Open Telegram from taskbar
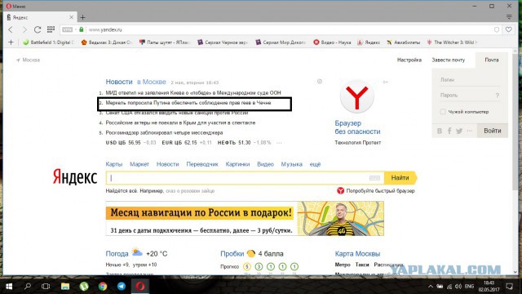The image size is (522, 294). pos(122,287)
